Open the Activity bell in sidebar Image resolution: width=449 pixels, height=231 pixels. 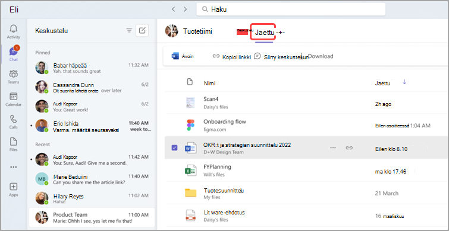tap(14, 31)
